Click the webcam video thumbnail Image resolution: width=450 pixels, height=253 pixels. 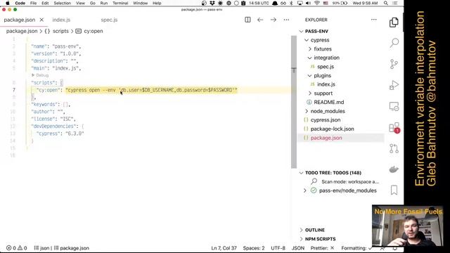[x=408, y=226]
